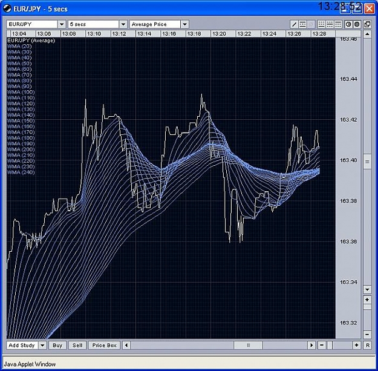The width and height of the screenshot is (378, 371).
Task: Detach chart with overlapping windows icon
Action: click(367, 24)
